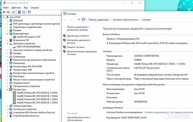Click the Bluetooth category icon
The width and height of the screenshot is (193, 122).
[11, 20]
